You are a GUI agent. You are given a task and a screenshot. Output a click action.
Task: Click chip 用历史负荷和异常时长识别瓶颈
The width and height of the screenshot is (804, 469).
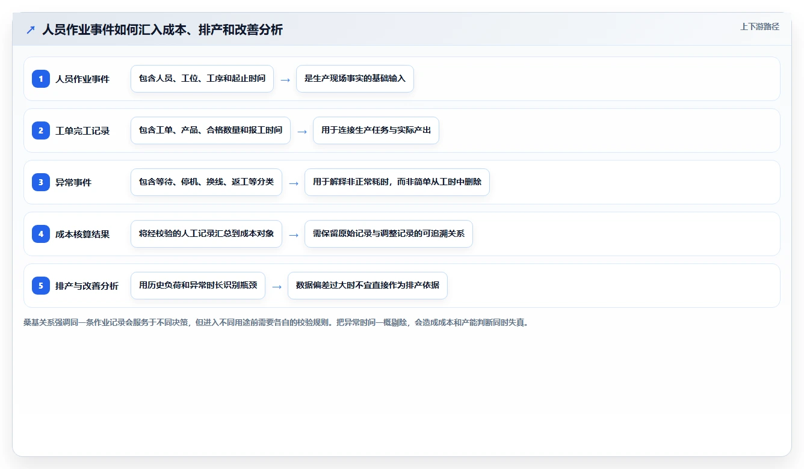click(x=198, y=286)
